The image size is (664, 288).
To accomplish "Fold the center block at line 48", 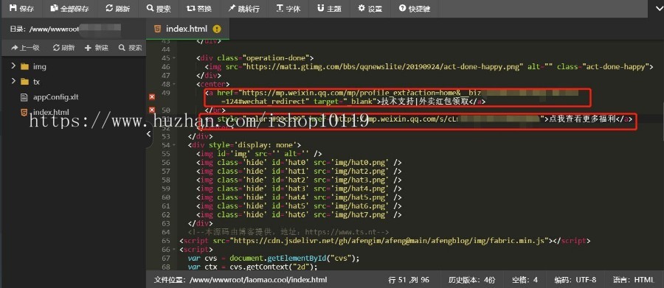I will 174,84.
